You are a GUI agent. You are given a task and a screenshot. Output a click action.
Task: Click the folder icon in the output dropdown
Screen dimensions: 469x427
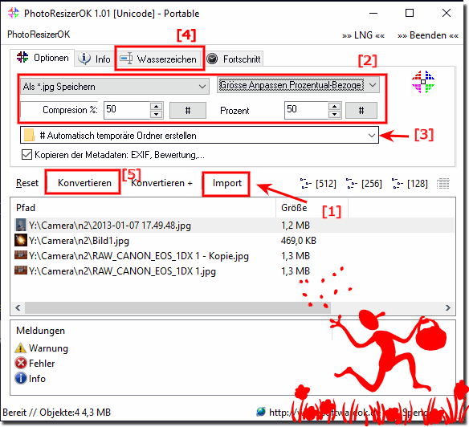tap(29, 135)
